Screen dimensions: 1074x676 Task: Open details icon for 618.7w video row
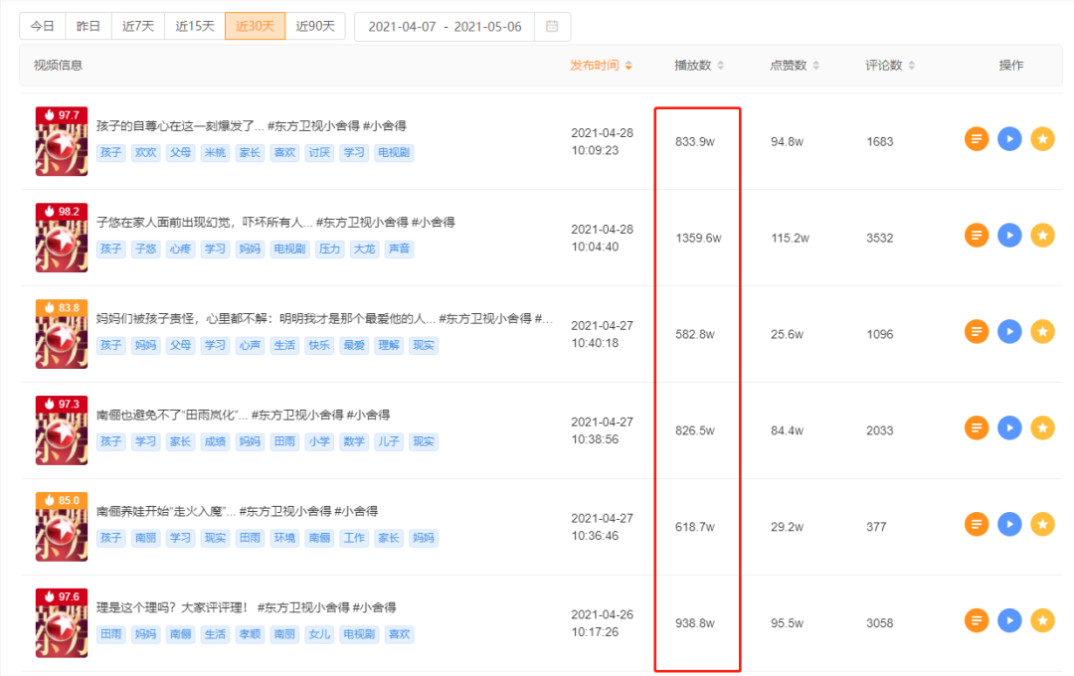tap(977, 525)
